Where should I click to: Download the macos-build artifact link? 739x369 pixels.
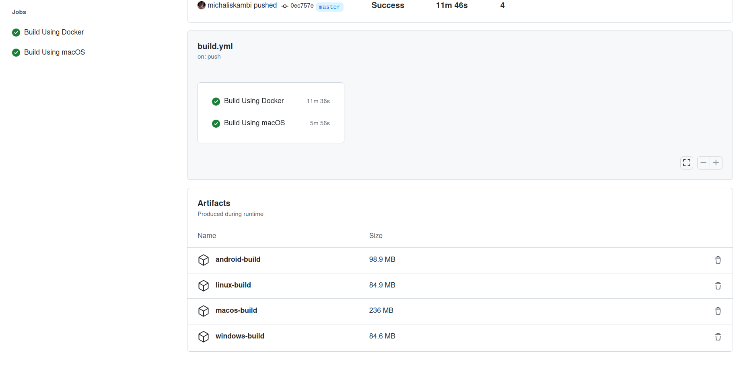[x=236, y=310]
